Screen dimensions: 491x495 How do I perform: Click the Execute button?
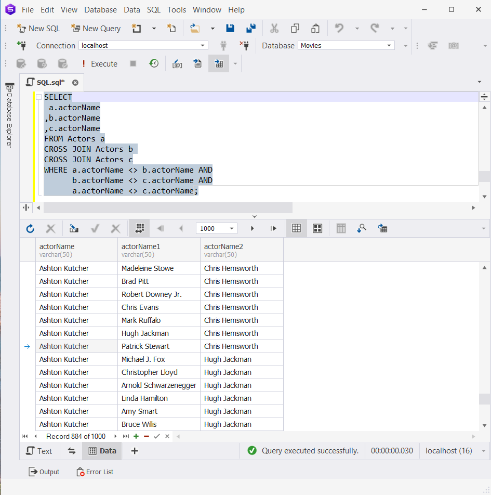point(99,64)
